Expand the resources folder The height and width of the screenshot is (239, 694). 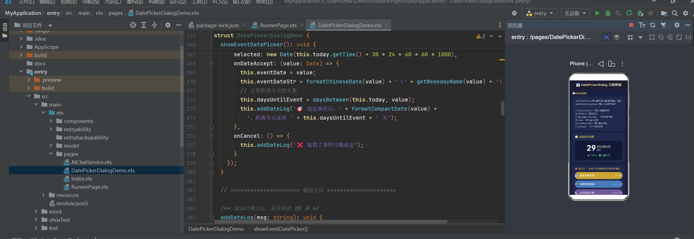click(x=43, y=195)
